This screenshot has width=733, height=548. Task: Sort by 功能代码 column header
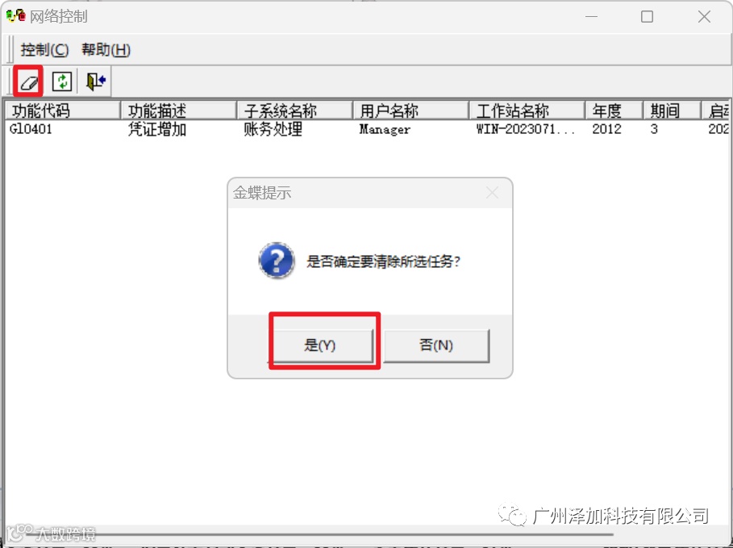coord(62,111)
